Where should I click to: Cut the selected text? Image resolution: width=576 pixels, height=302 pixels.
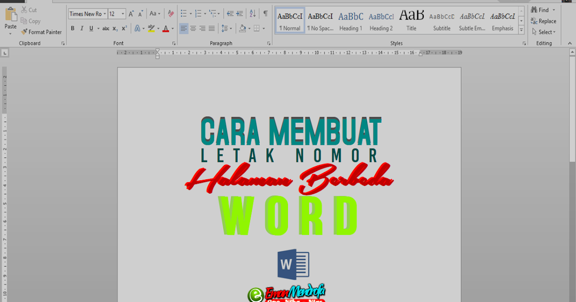(x=29, y=10)
